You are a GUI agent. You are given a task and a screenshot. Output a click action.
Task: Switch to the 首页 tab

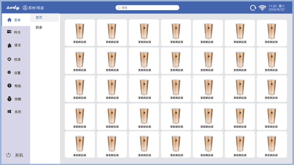tap(39, 17)
